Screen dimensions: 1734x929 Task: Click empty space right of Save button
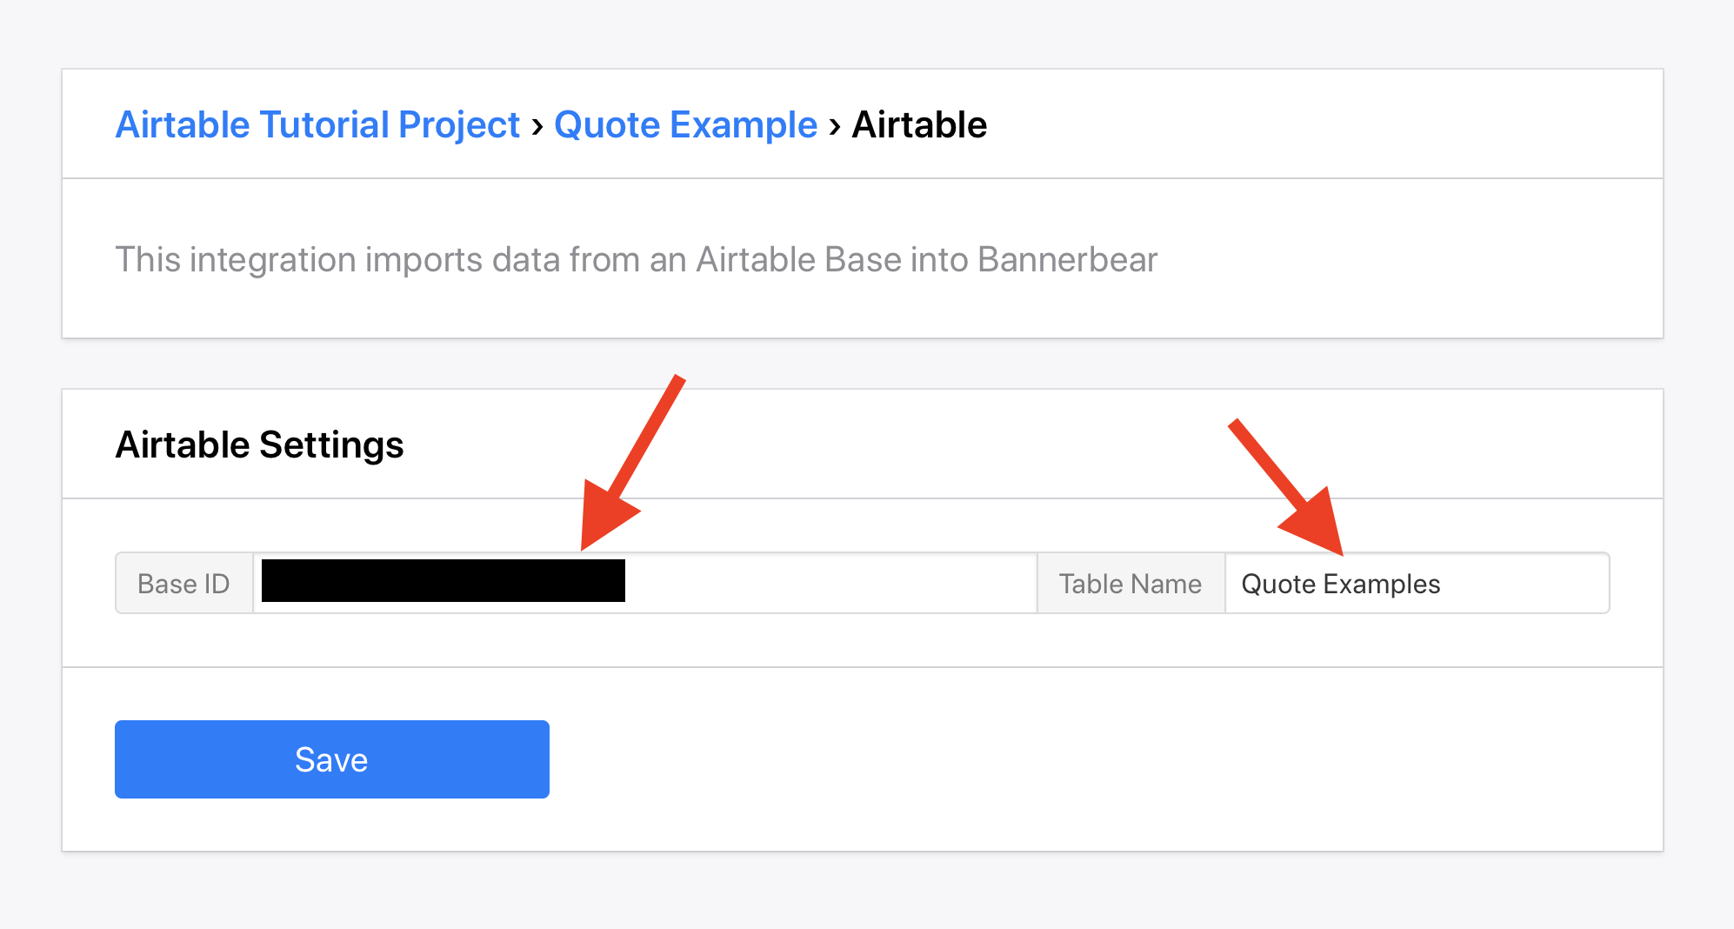1044,759
